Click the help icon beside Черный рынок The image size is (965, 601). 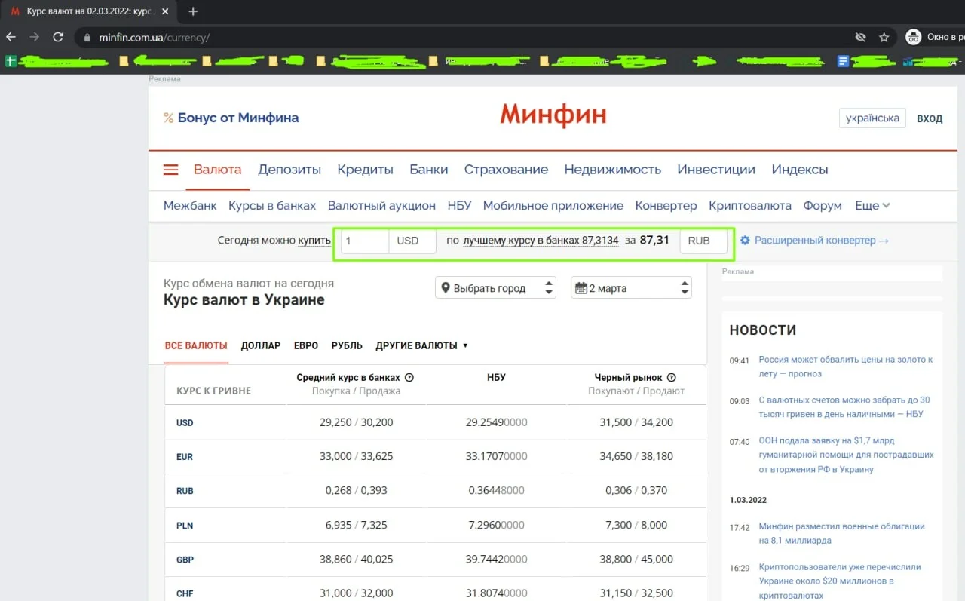[672, 378]
